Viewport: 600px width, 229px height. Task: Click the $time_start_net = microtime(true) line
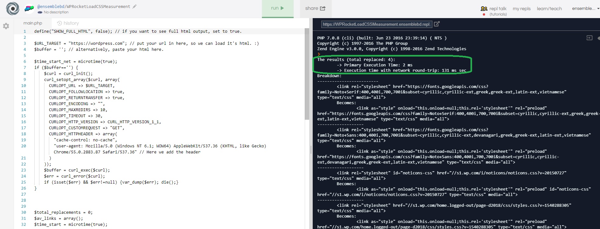pos(76,62)
